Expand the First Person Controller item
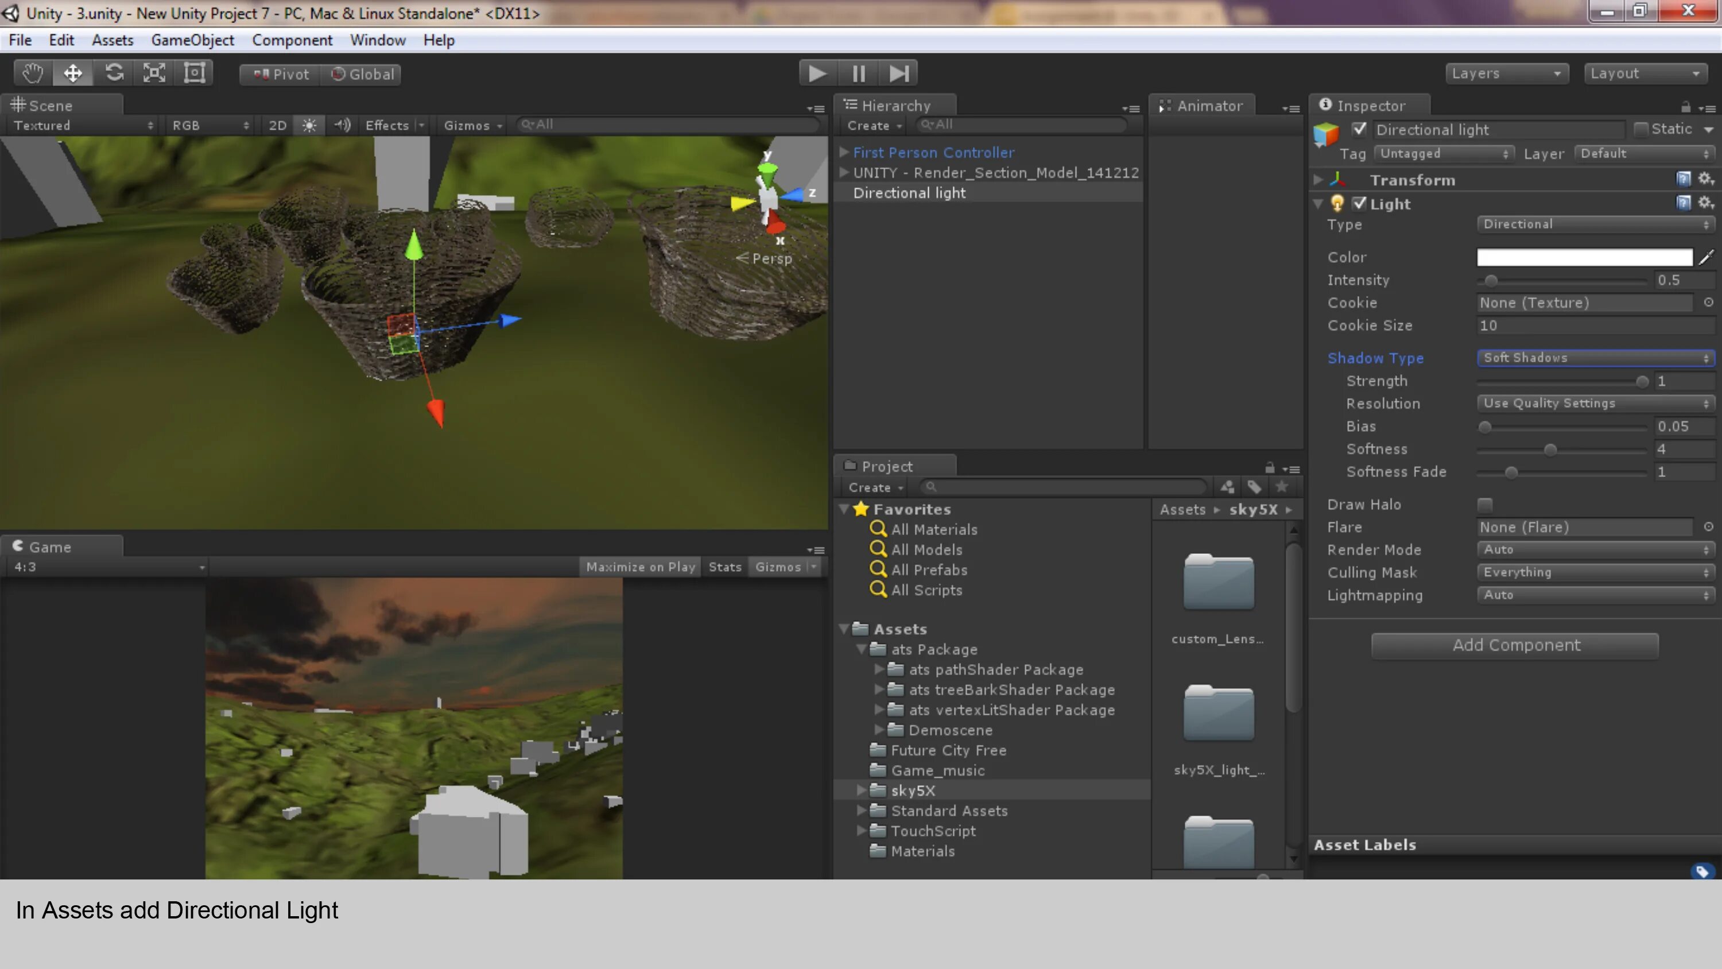Screen dimensions: 1722x969 pyautogui.click(x=844, y=153)
